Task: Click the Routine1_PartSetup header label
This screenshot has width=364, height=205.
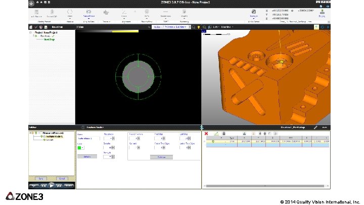Action: tap(293, 128)
